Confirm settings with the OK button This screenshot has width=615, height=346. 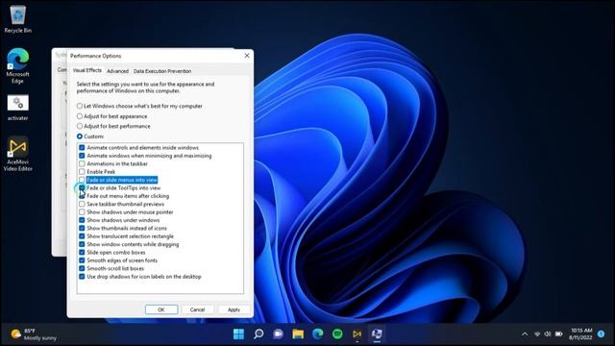[x=161, y=309]
